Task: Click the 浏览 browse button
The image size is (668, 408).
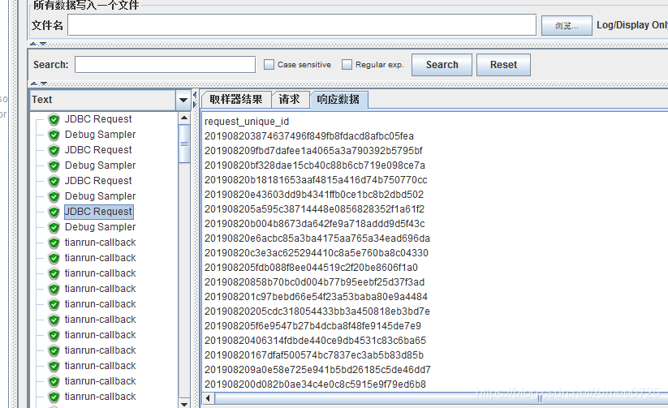Action: 567,26
